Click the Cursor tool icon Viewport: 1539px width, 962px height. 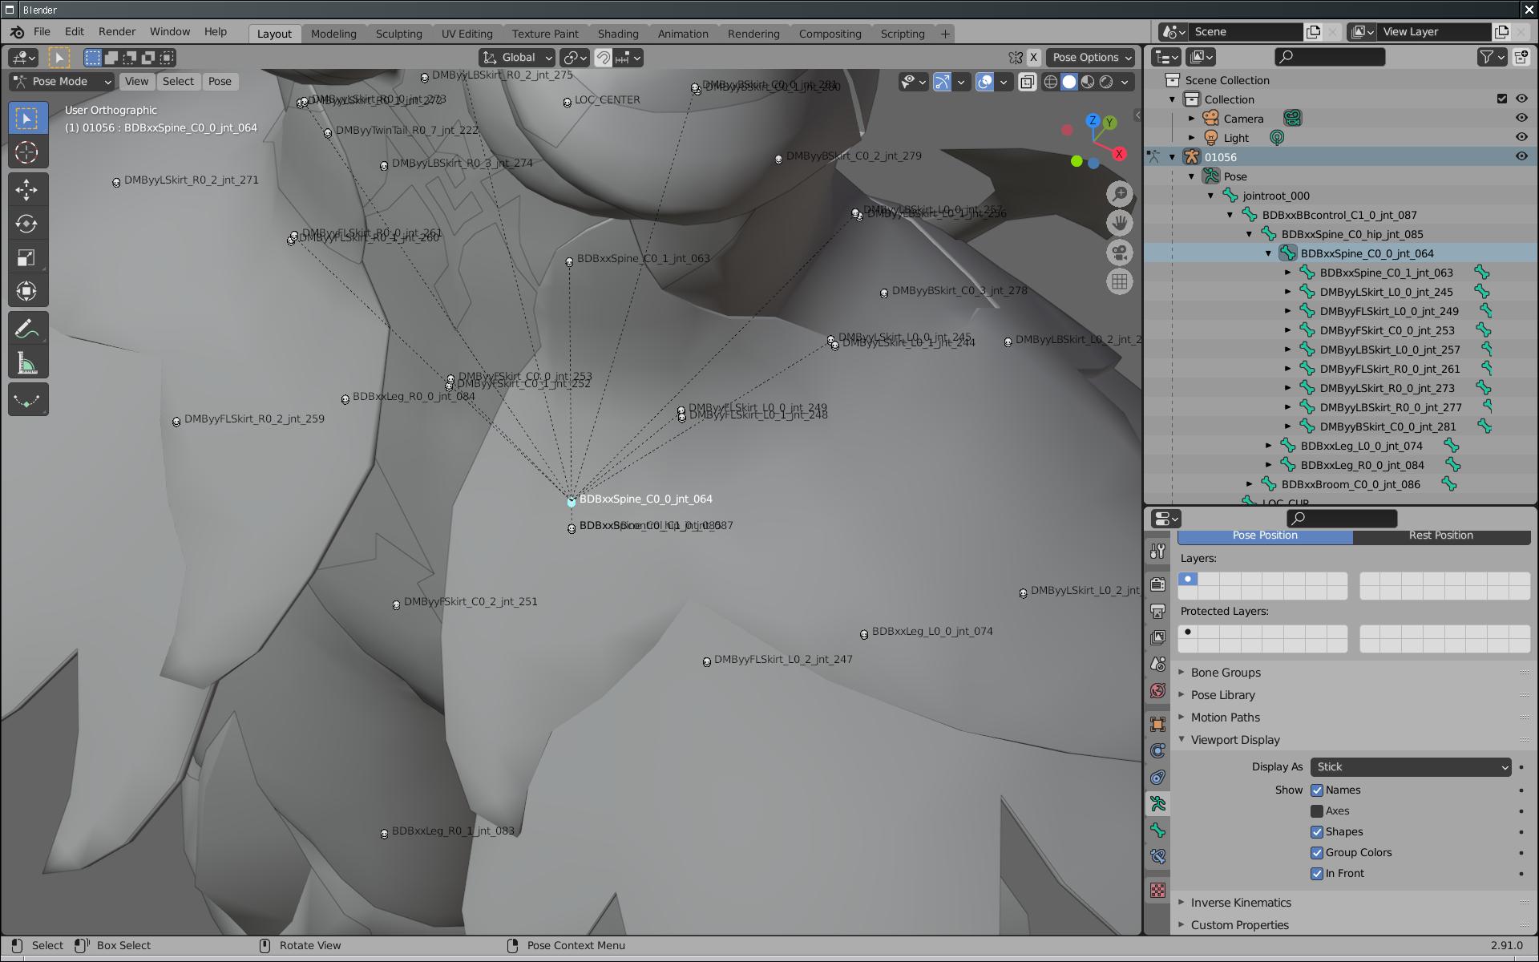point(27,152)
